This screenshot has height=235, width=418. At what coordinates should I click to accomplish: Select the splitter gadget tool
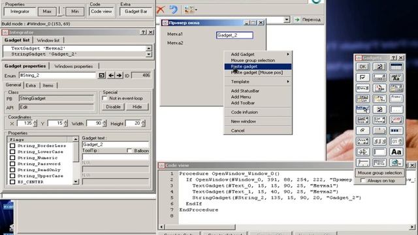click(x=362, y=152)
